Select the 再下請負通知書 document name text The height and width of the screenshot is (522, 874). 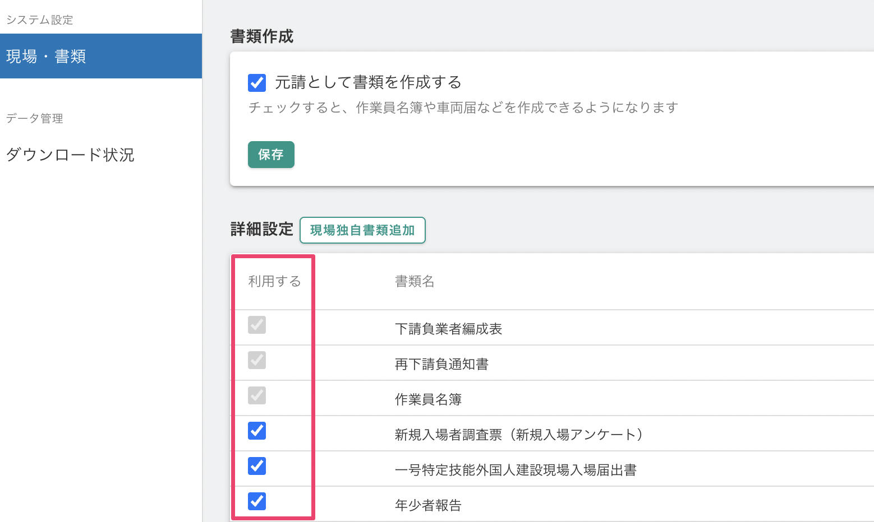(441, 364)
